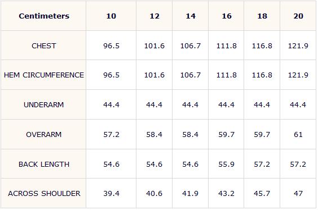
Task: Click across shoulder value 43.2
Action: tap(226, 194)
